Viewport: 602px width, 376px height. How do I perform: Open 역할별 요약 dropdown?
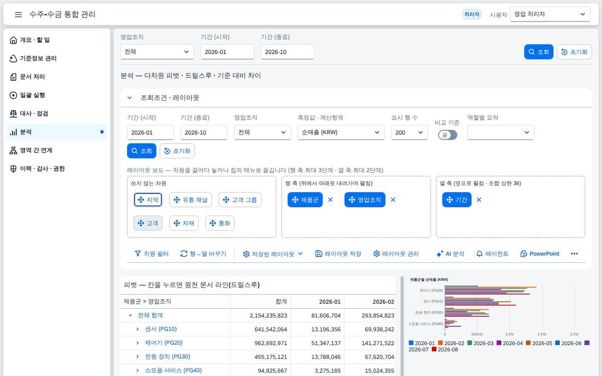pyautogui.click(x=501, y=132)
